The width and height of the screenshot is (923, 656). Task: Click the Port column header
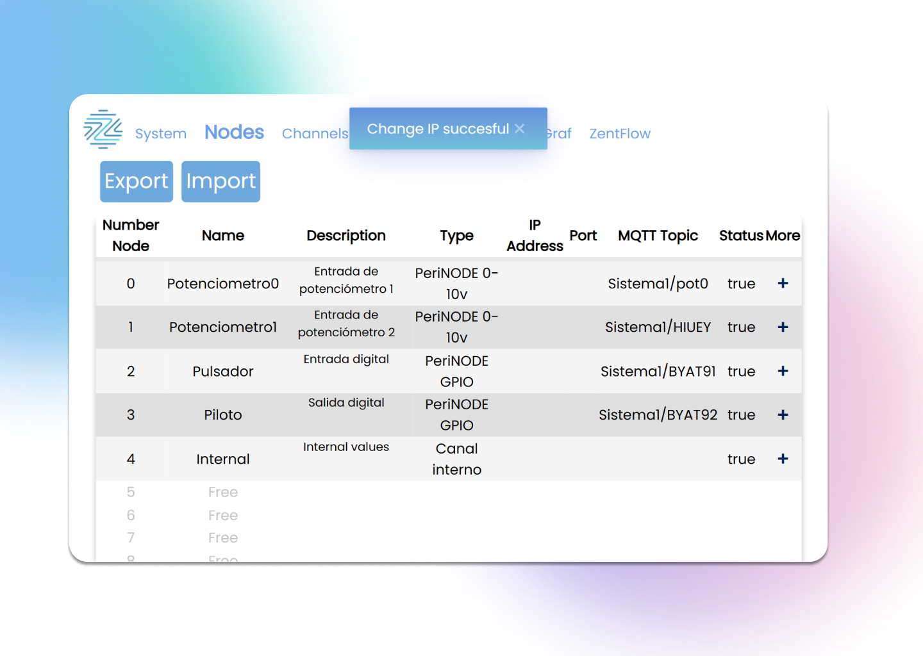click(x=583, y=236)
